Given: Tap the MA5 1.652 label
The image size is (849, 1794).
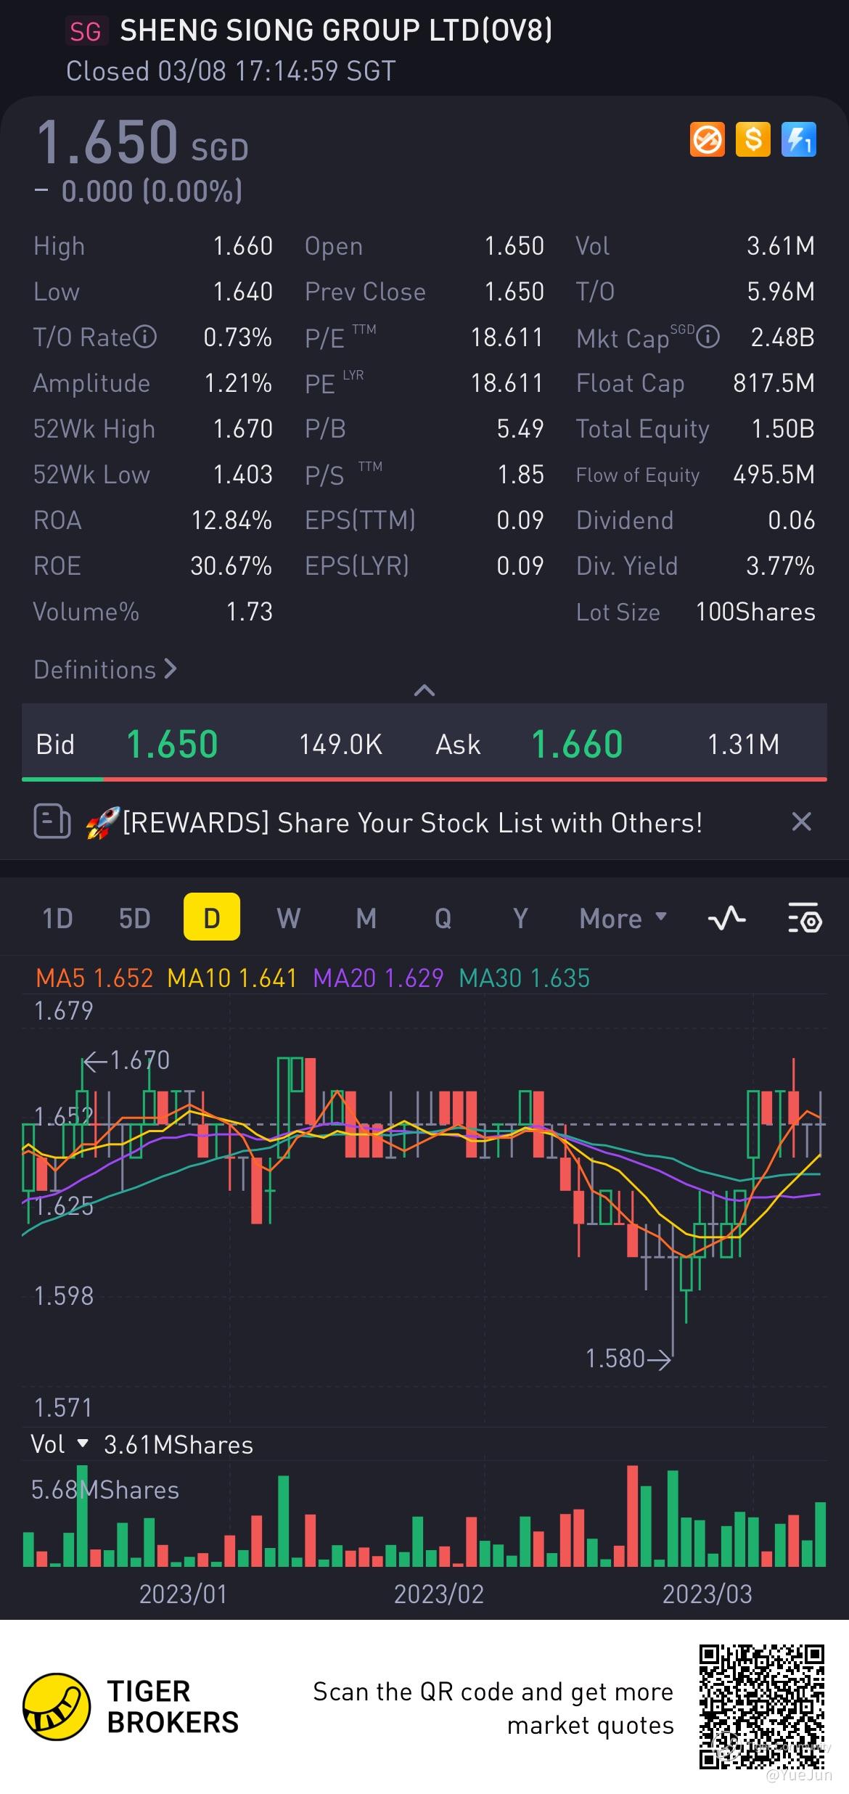Looking at the screenshot, I should (94, 978).
